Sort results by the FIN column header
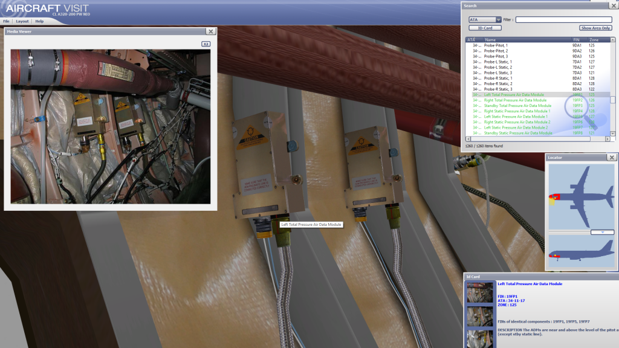 coord(580,40)
